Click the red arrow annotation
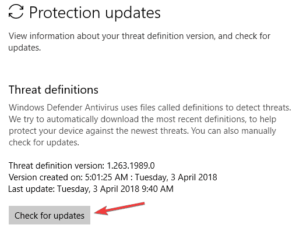The image size is (303, 239). [119, 208]
